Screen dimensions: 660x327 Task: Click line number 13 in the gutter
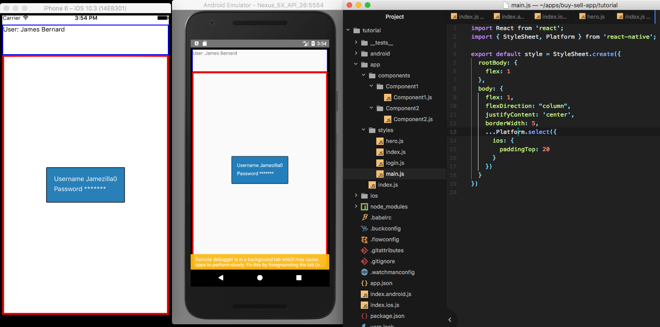[x=453, y=132]
